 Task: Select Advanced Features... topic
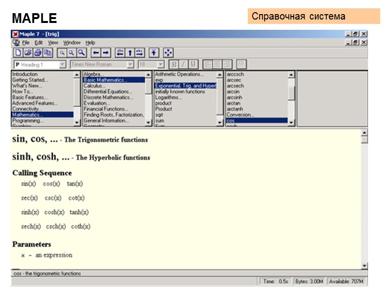35,103
